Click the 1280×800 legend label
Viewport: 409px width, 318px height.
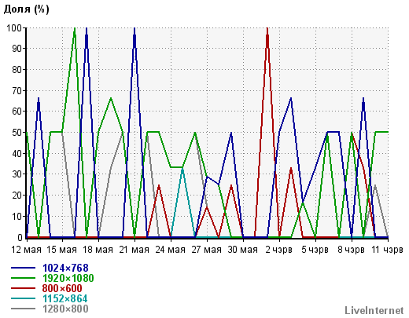click(65, 309)
